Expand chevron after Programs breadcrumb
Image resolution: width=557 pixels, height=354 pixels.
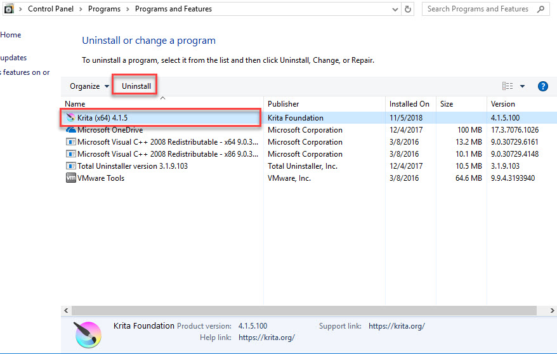128,10
